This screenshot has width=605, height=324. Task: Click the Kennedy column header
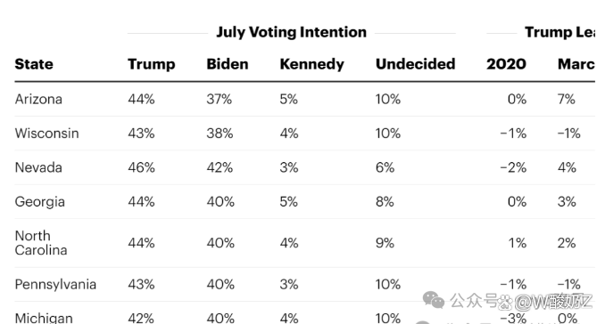click(312, 64)
